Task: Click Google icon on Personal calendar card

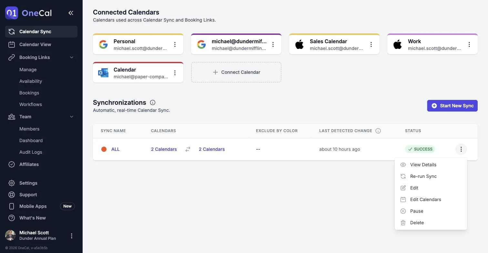Action: tap(103, 44)
